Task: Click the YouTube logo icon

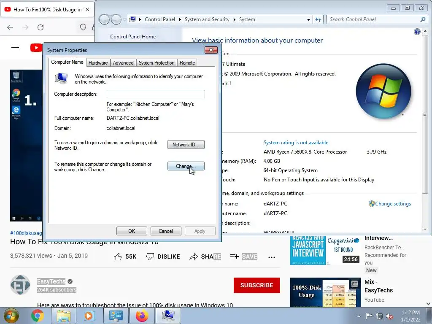Action: pyautogui.click(x=36, y=48)
